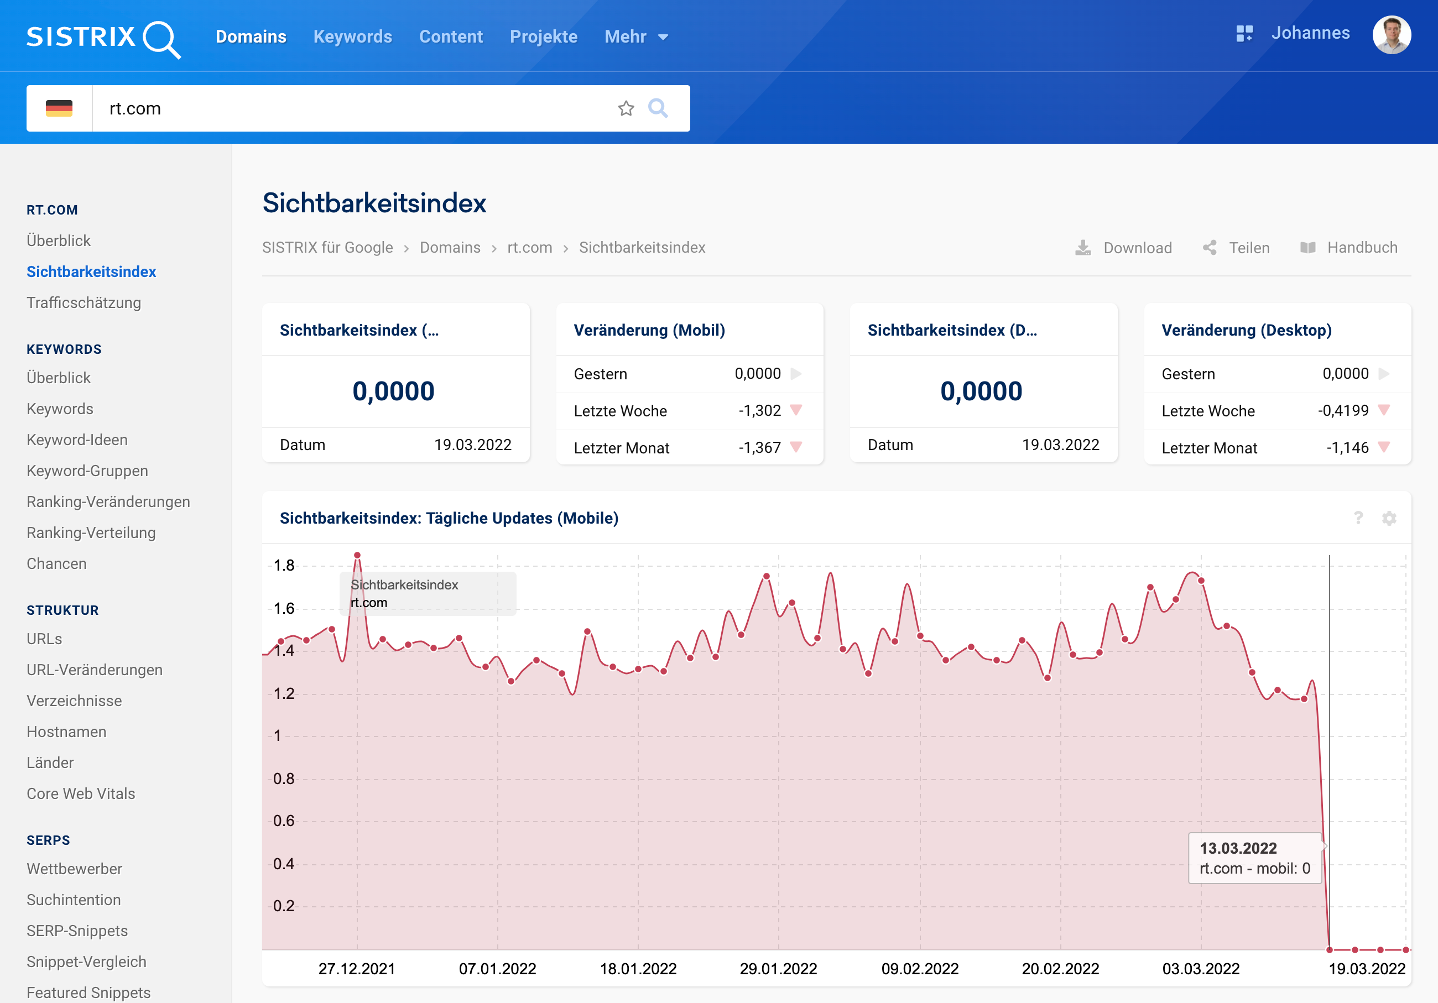Switch to the Keywords top menu
This screenshot has height=1003, width=1438.
353,37
